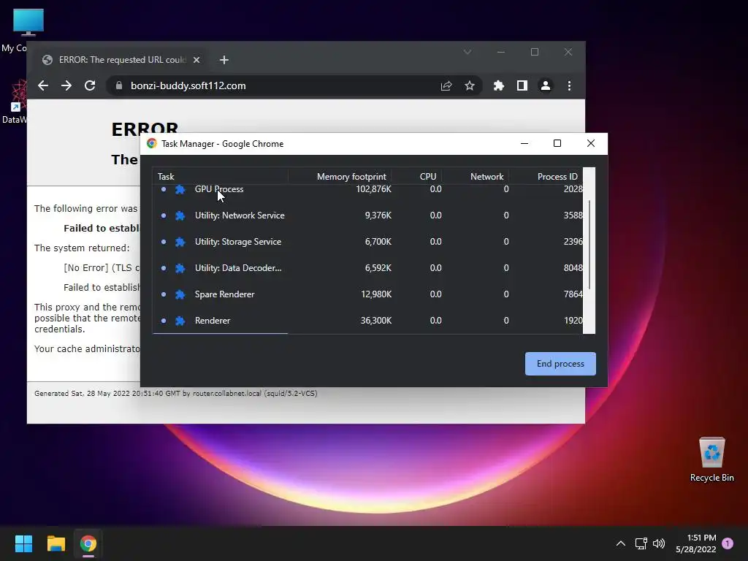Maximize the Task Manager window
This screenshot has height=561, width=748.
(x=557, y=144)
